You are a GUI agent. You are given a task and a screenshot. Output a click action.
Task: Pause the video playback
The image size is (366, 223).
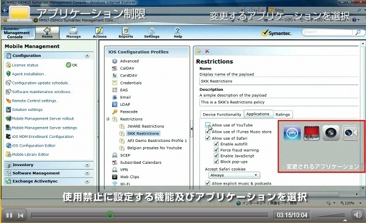(9, 215)
